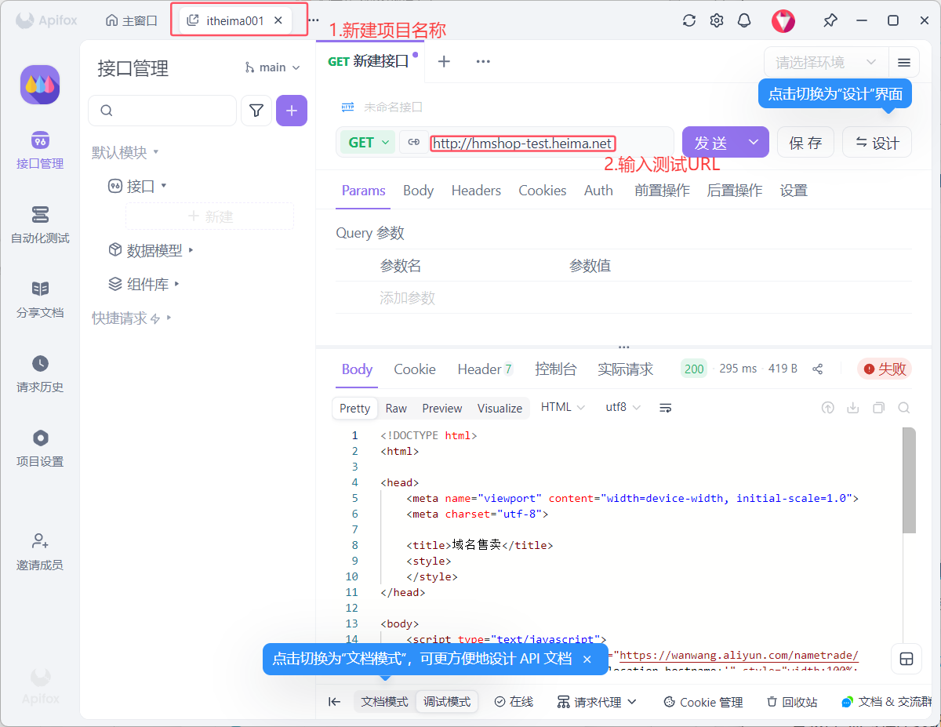Open the 后置操作 tab
This screenshot has height=727, width=941.
click(734, 191)
